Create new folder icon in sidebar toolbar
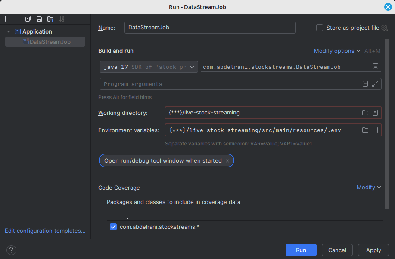The image size is (395, 259). coord(50,19)
